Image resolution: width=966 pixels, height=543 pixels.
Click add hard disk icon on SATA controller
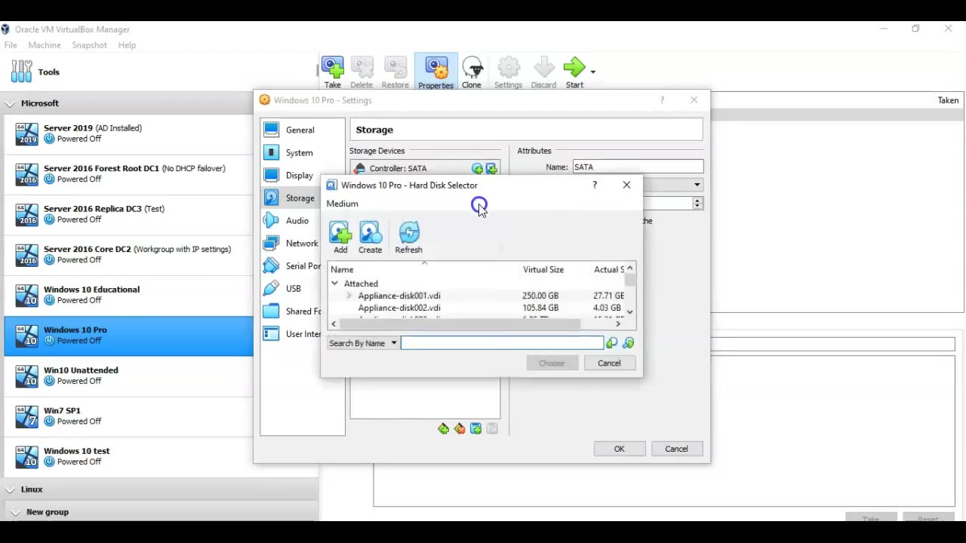tap(491, 169)
